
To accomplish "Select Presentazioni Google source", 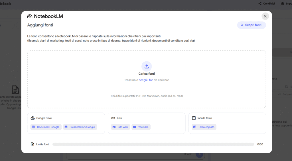I will (80, 127).
